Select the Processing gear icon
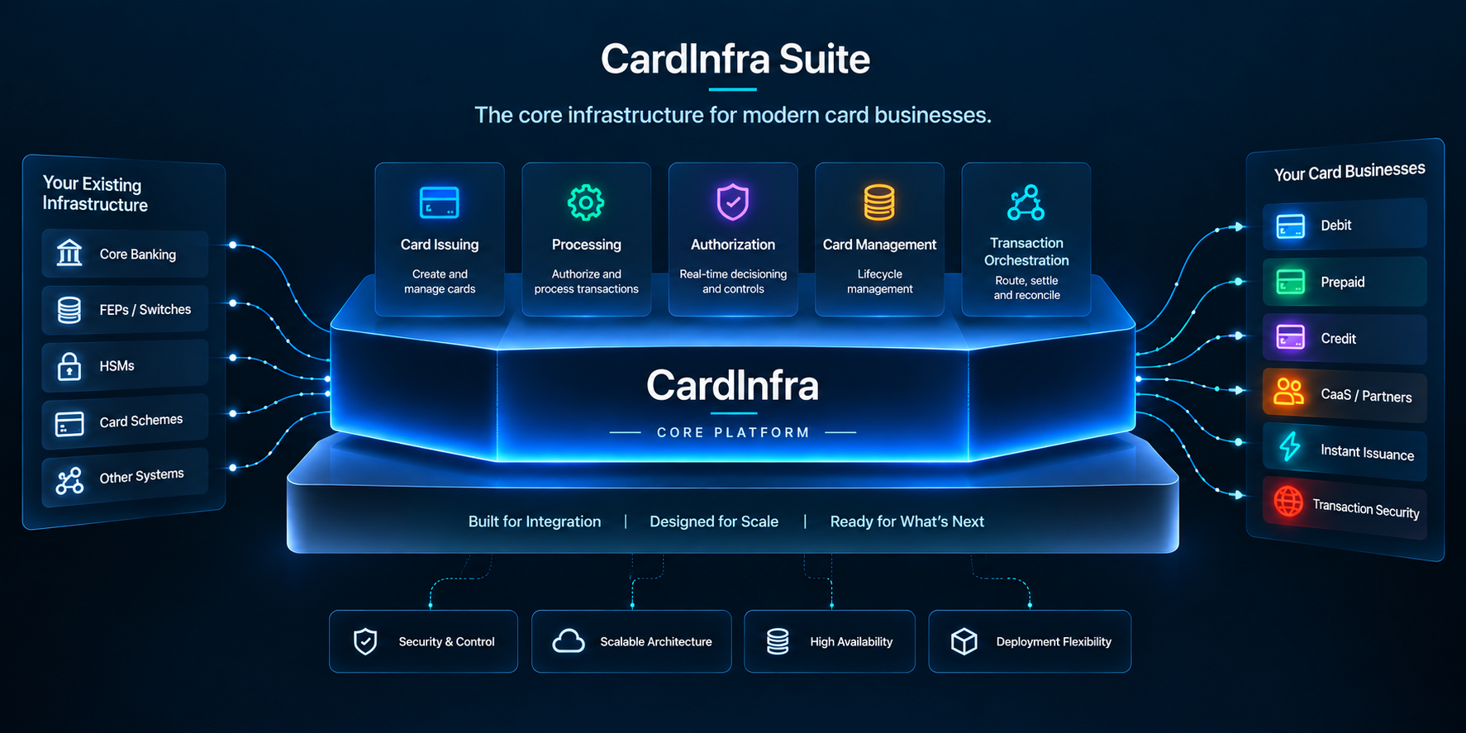 tap(586, 202)
